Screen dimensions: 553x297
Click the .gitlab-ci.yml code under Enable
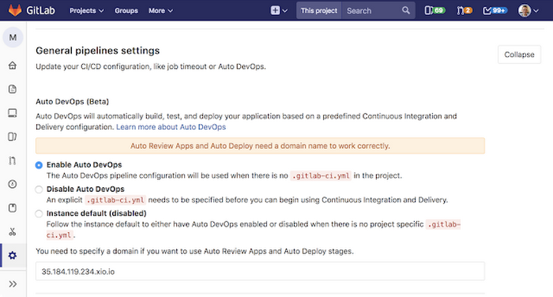point(321,175)
